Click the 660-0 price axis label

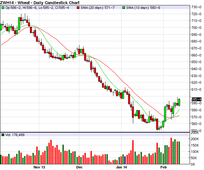[196, 55]
